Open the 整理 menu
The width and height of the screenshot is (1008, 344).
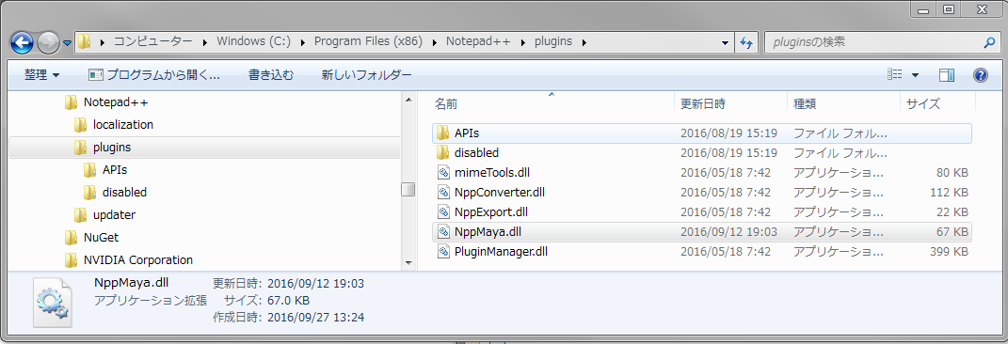point(41,75)
